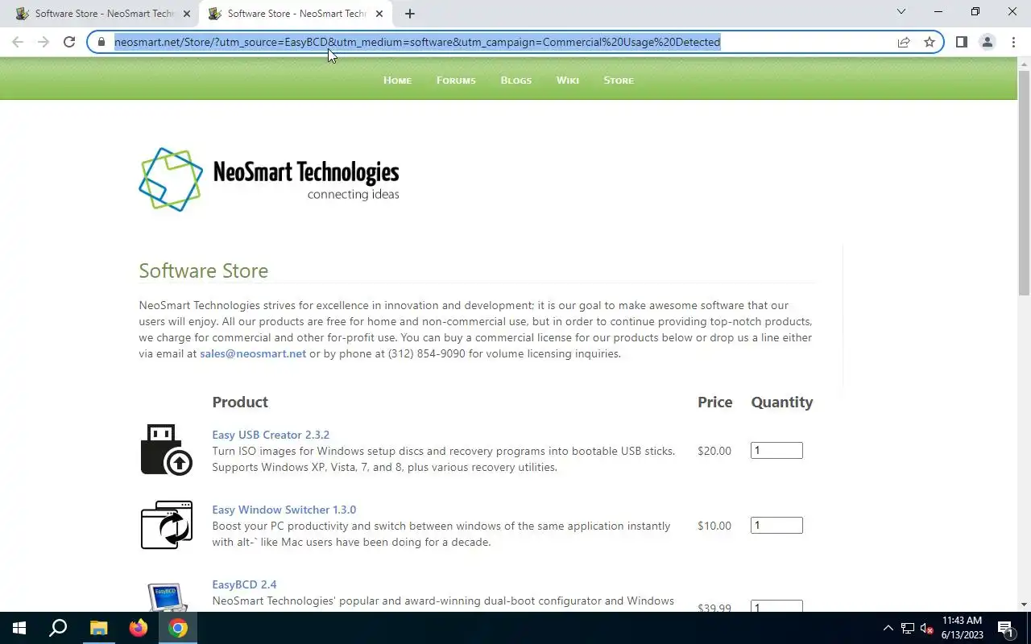Close the second Software Store tab
This screenshot has width=1031, height=644.
coord(379,14)
